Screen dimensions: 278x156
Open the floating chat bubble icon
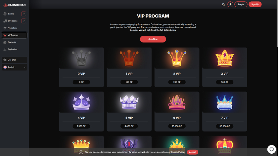[271, 149]
